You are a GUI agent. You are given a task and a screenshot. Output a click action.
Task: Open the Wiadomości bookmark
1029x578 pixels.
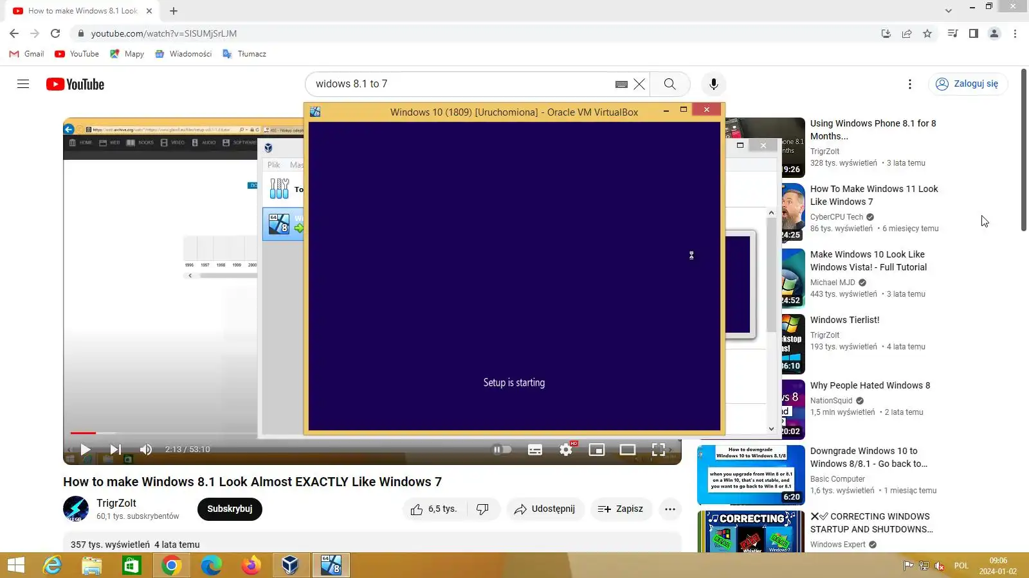coord(183,54)
